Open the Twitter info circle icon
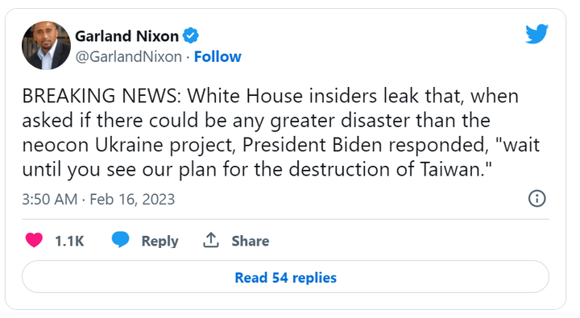 tap(536, 199)
